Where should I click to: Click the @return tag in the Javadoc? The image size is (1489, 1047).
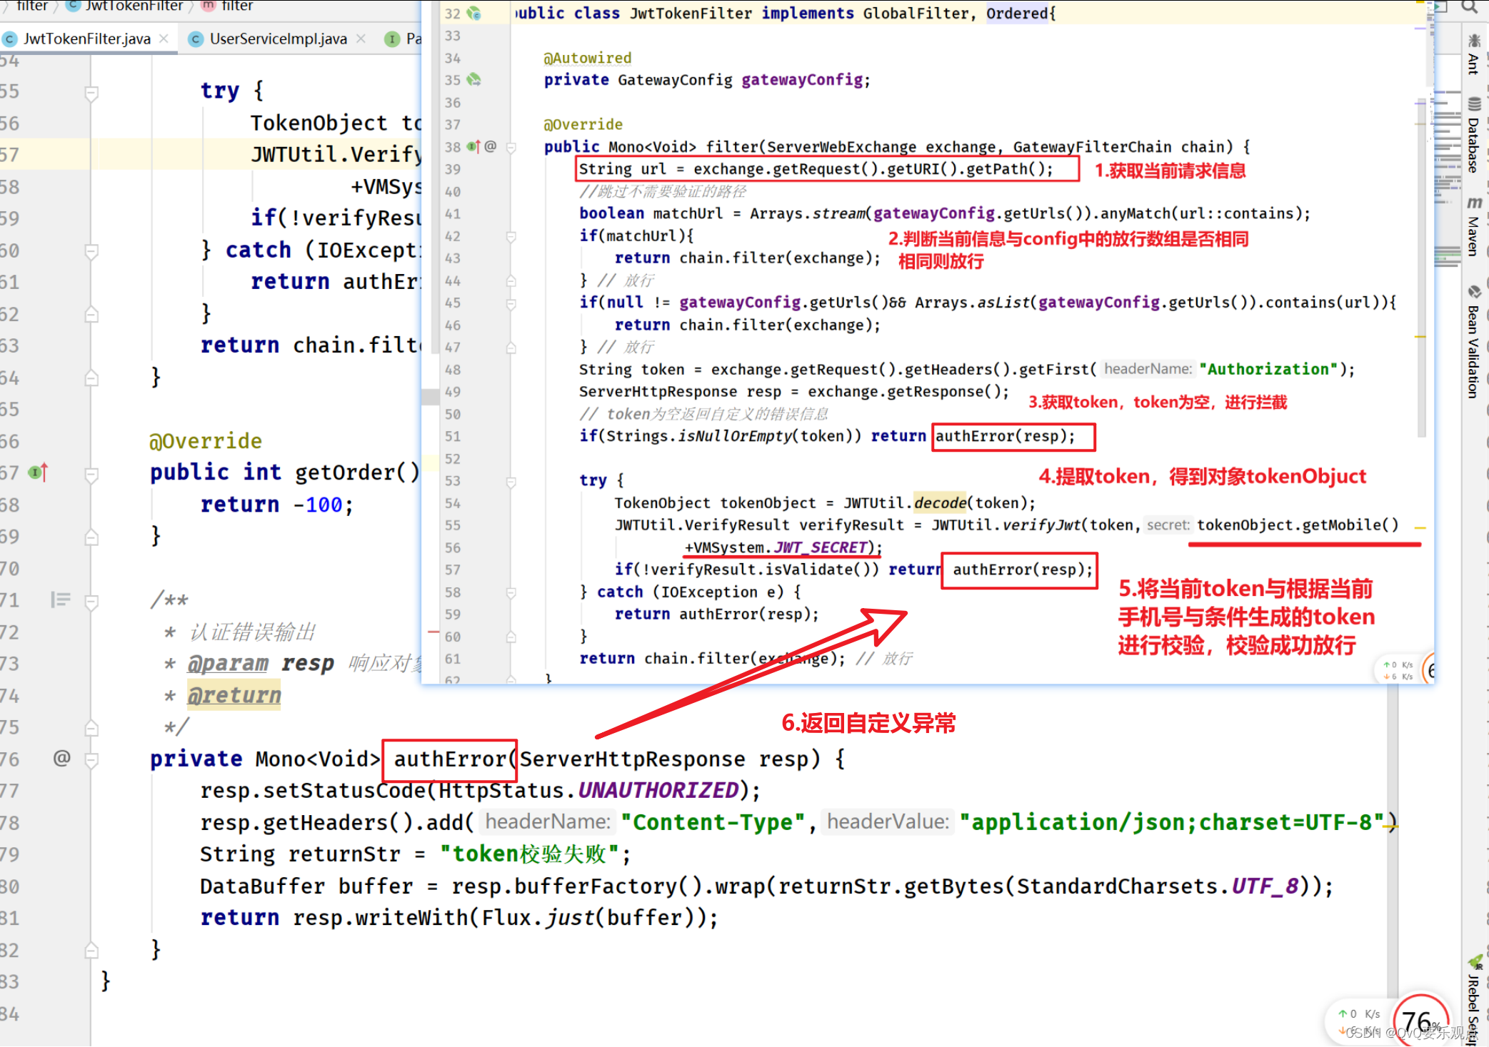coord(234,695)
